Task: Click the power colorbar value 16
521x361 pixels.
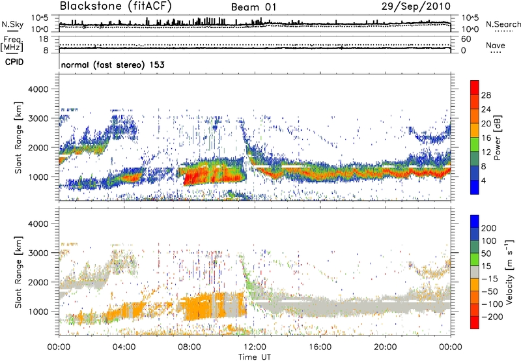Action: pyautogui.click(x=486, y=138)
